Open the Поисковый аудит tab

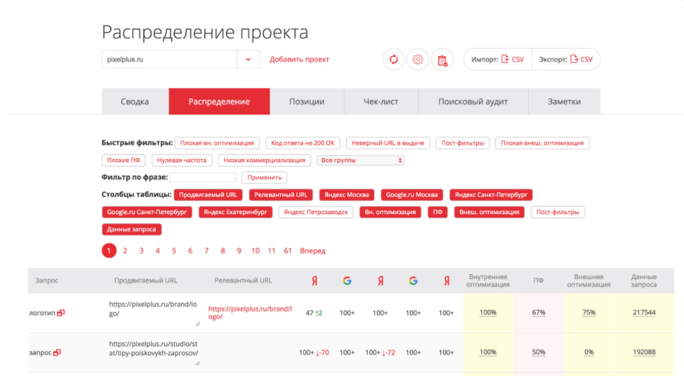click(x=473, y=101)
